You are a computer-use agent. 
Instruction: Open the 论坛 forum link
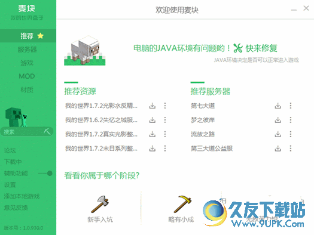click(10, 150)
